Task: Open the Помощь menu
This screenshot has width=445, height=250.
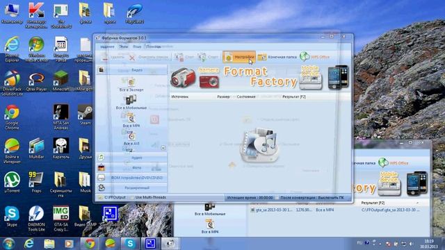Action: pos(153,47)
